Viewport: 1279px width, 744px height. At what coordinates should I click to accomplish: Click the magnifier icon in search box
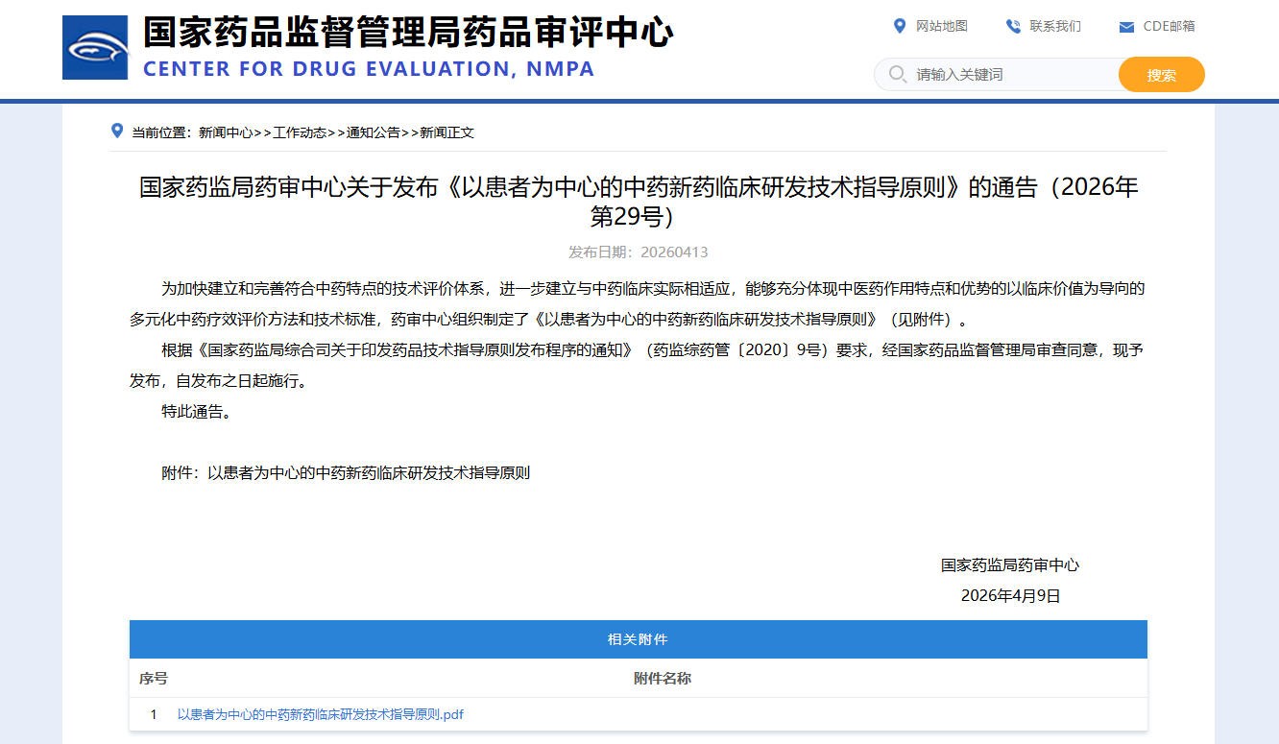pyautogui.click(x=898, y=74)
